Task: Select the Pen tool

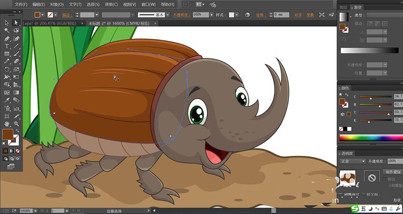Action: point(7,39)
